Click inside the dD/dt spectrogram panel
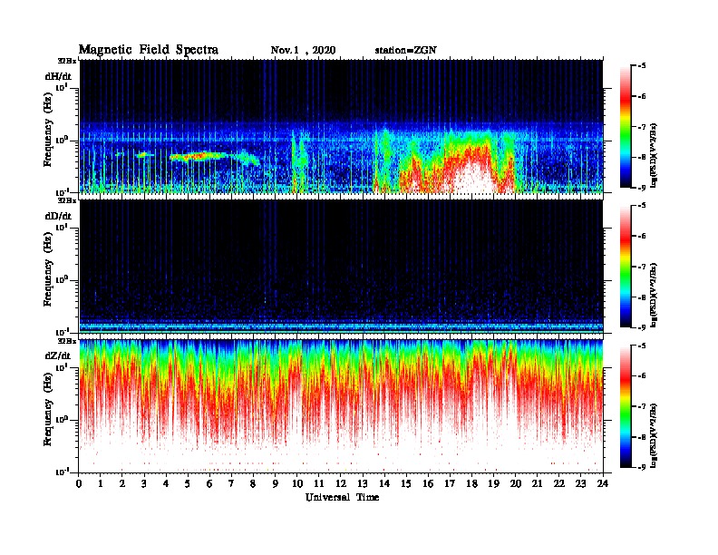 341,266
